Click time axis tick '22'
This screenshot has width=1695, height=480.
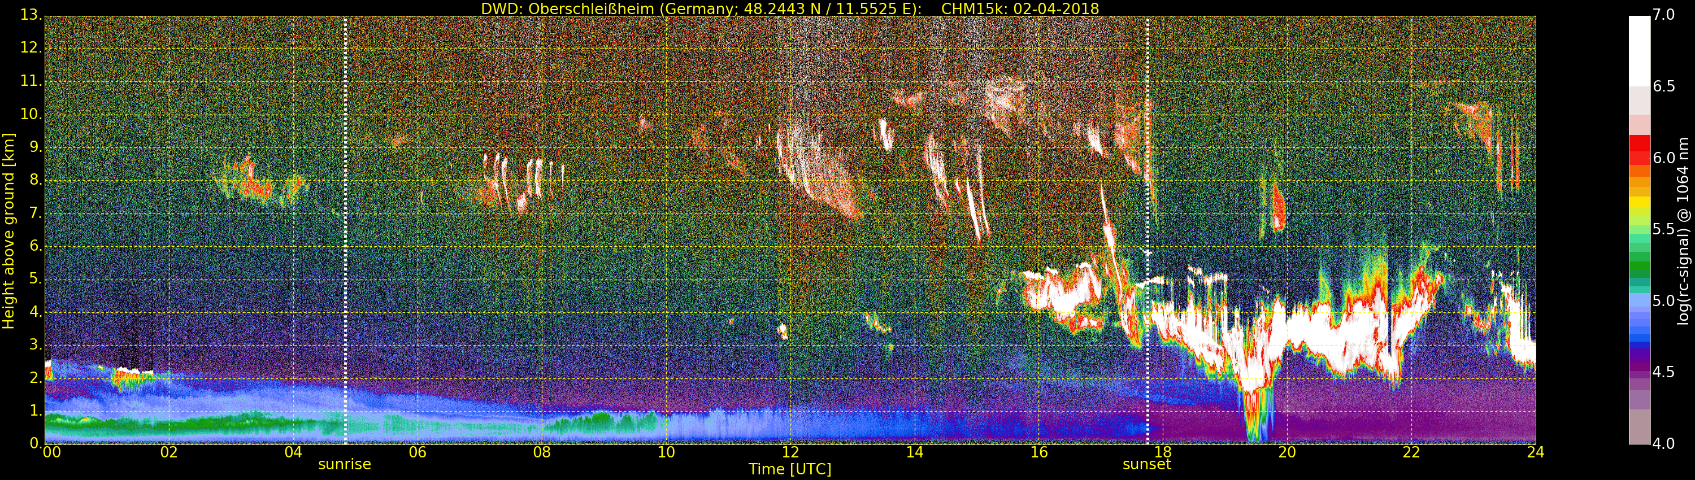1411,452
